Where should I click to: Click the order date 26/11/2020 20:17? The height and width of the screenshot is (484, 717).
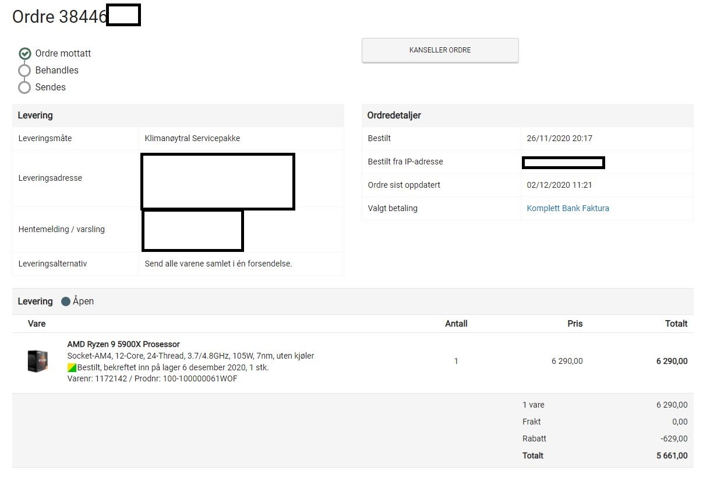click(x=559, y=138)
